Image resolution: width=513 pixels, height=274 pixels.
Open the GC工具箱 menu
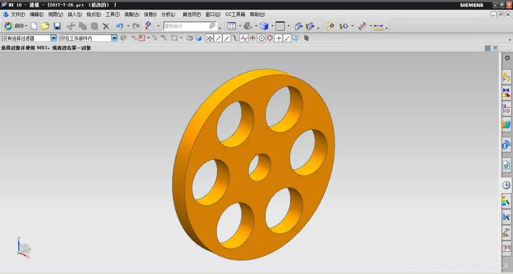(235, 14)
